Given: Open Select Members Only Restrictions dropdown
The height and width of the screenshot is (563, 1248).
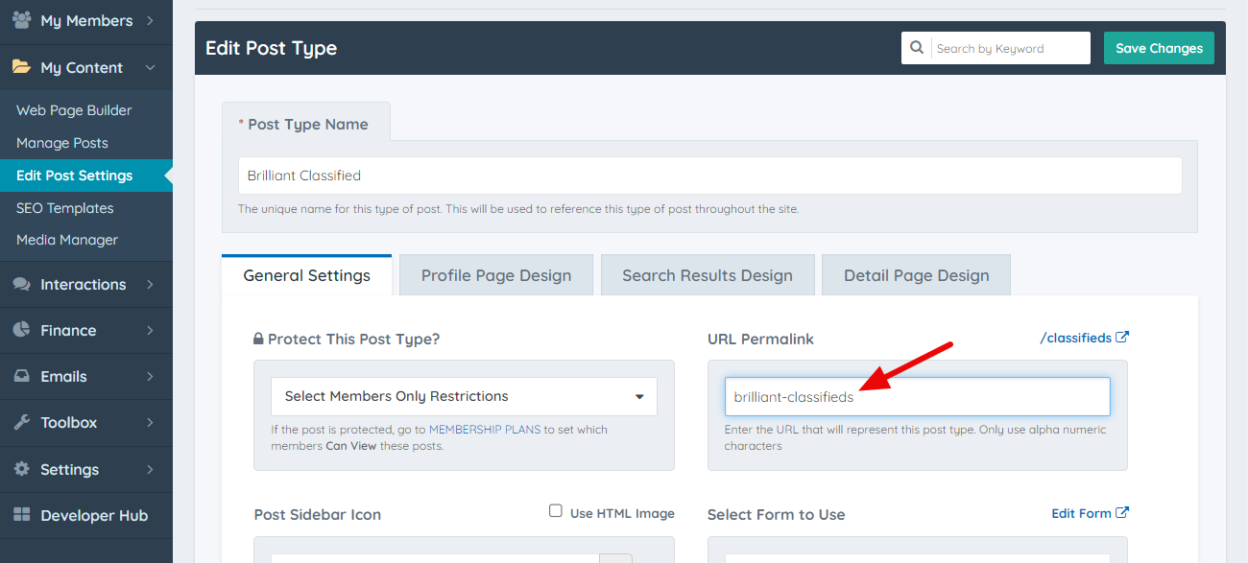Looking at the screenshot, I should pyautogui.click(x=464, y=396).
